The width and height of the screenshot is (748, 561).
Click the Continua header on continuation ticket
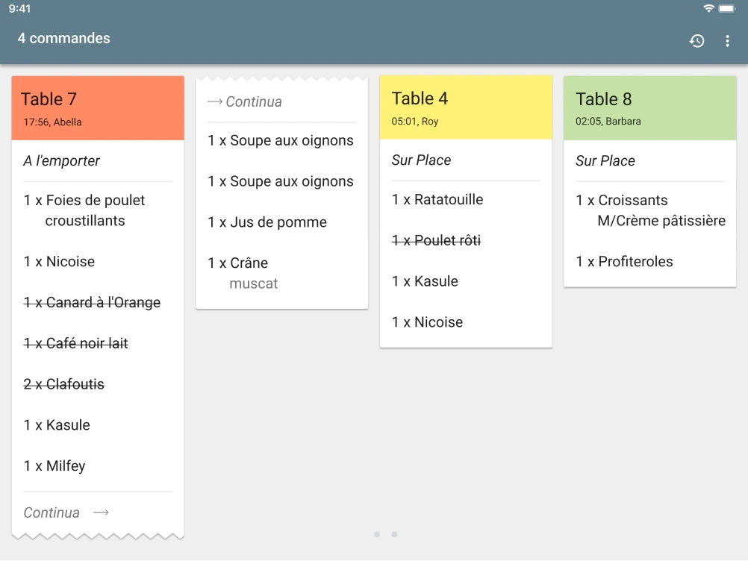coord(245,102)
